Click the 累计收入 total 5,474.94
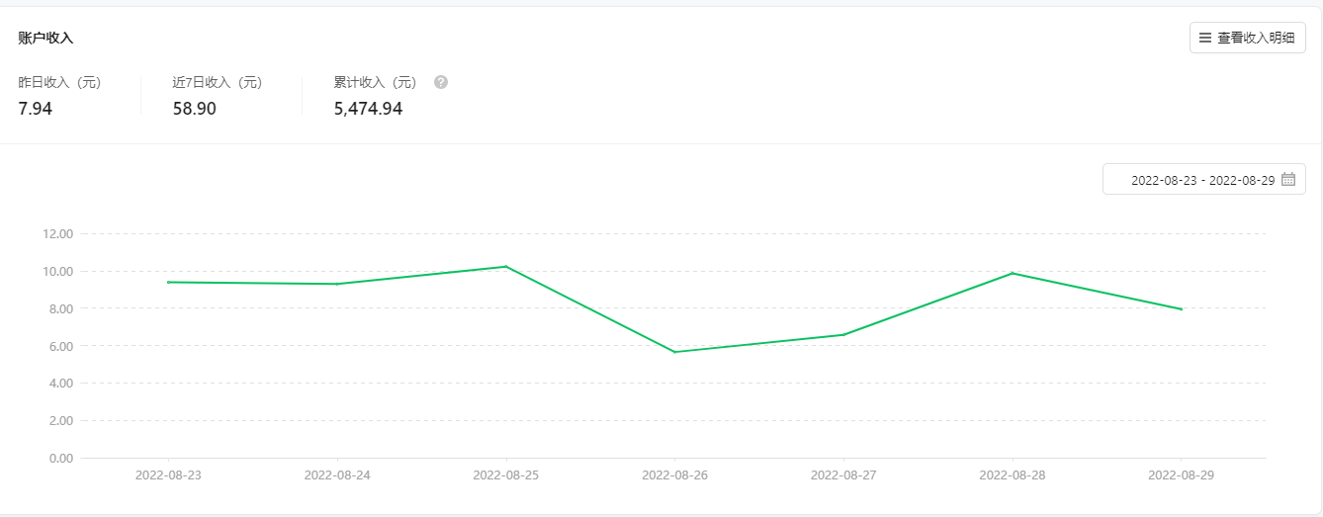 tap(368, 109)
